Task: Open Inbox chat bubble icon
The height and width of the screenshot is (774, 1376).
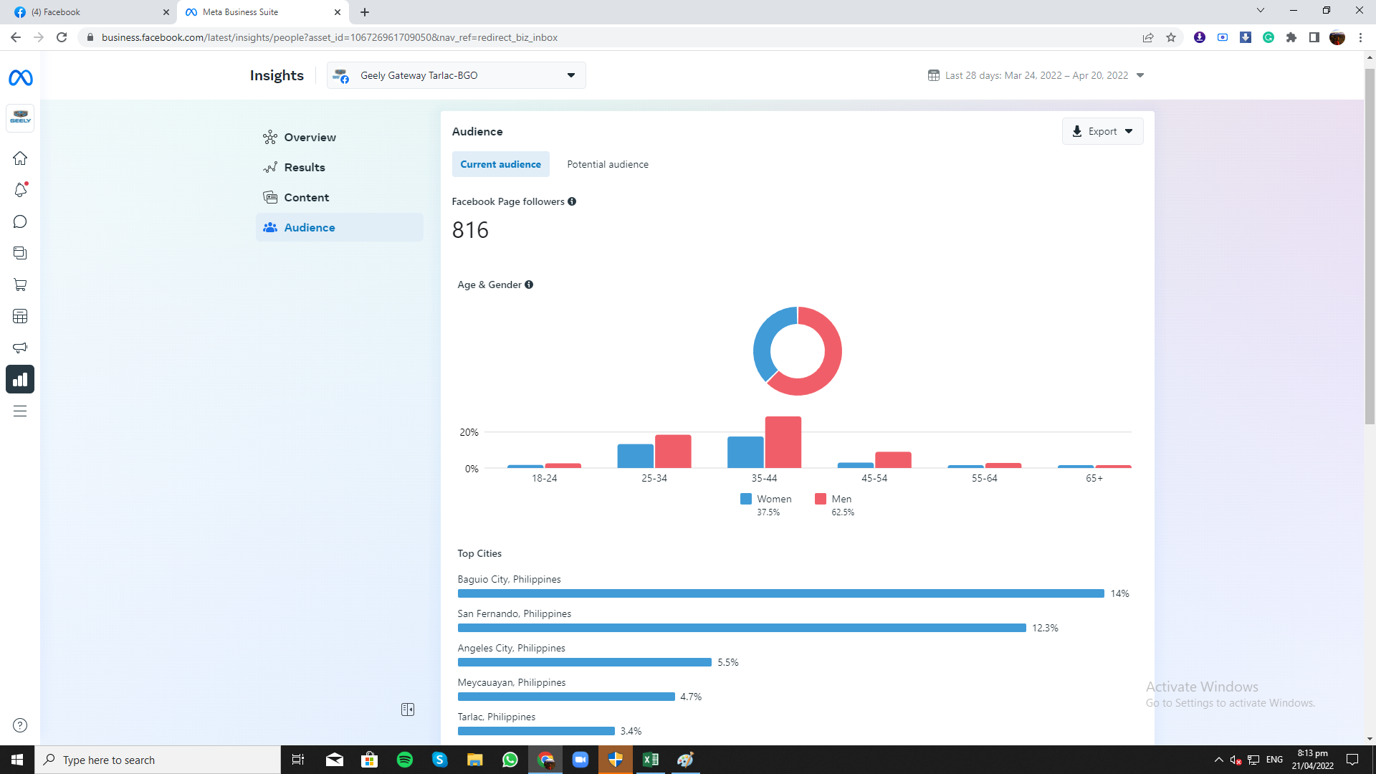Action: (20, 221)
